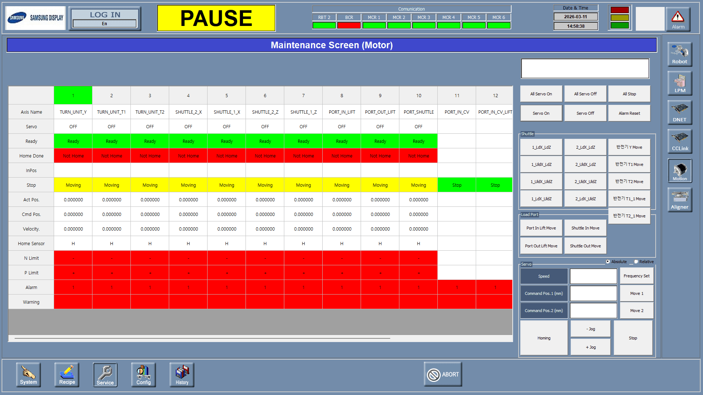The image size is (703, 395).
Task: Click the ABORT button
Action: click(443, 374)
